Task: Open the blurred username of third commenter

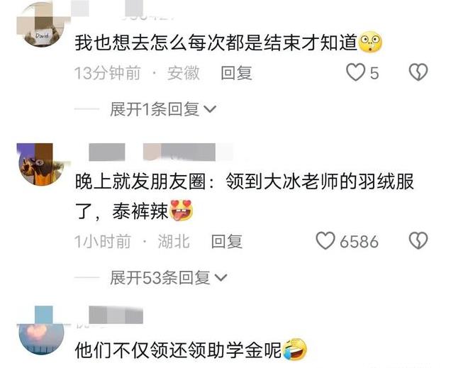Action: 116,315
